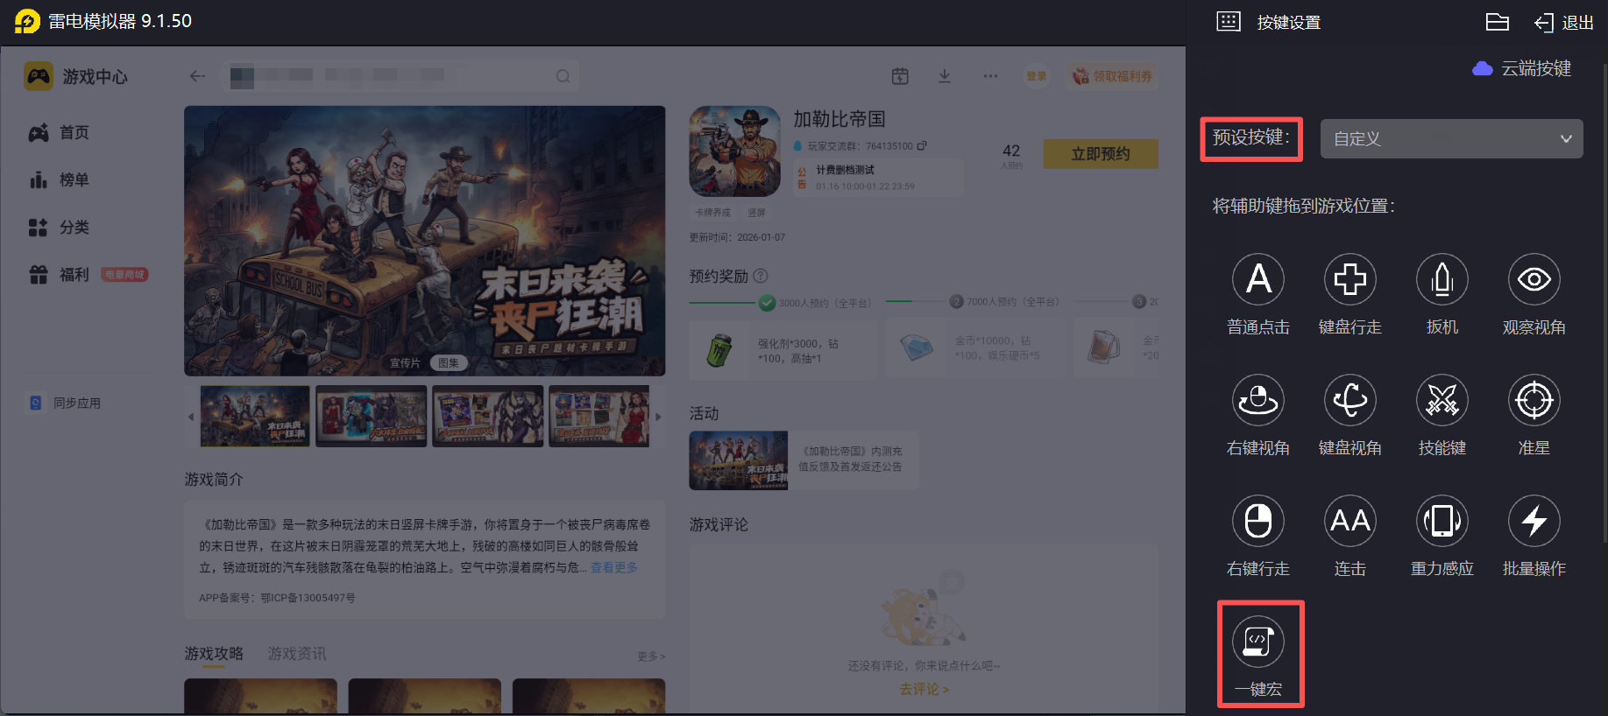This screenshot has height=716, width=1608.
Task: Click the 查看更多 link in description
Action: tap(613, 567)
